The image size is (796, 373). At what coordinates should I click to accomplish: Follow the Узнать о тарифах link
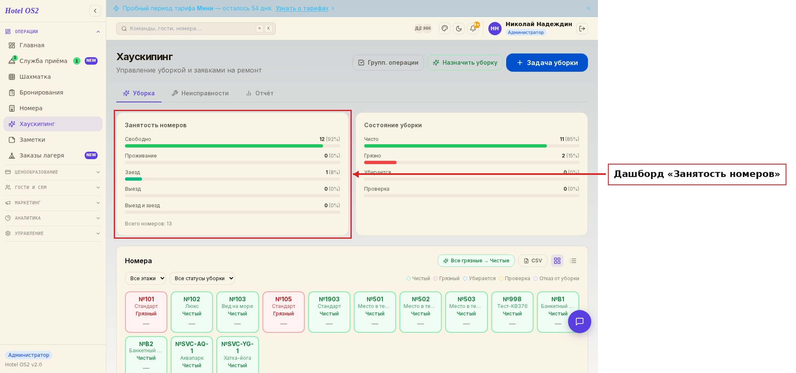[302, 8]
